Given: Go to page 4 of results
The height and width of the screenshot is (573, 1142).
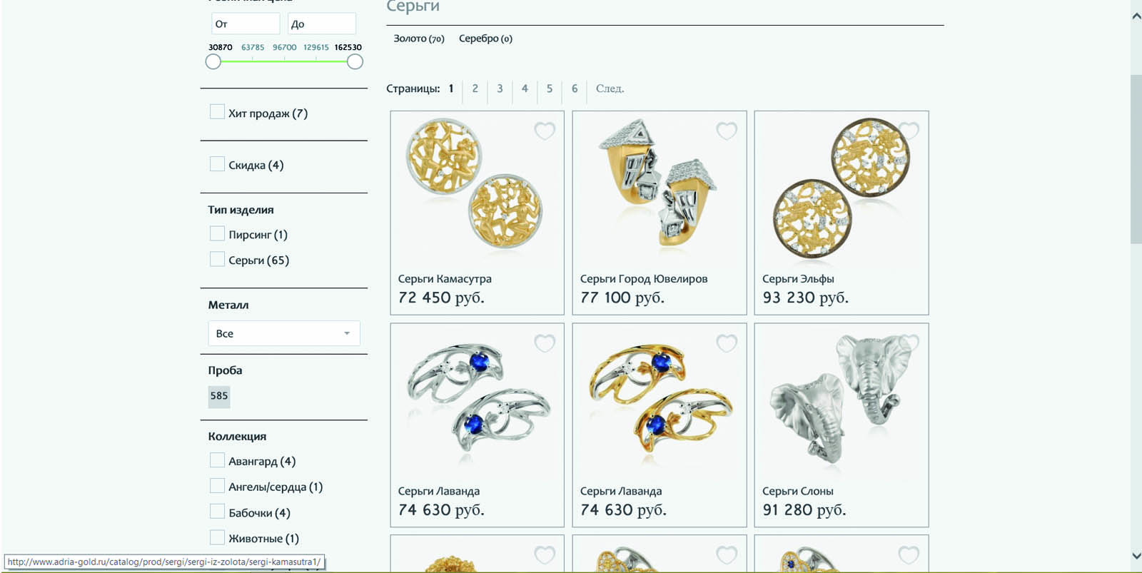Looking at the screenshot, I should (x=525, y=88).
